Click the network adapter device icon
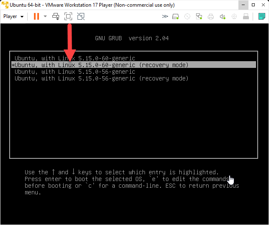269x225 pixels. (199, 16)
